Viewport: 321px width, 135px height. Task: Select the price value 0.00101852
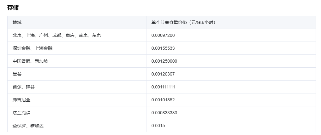pyautogui.click(x=163, y=100)
